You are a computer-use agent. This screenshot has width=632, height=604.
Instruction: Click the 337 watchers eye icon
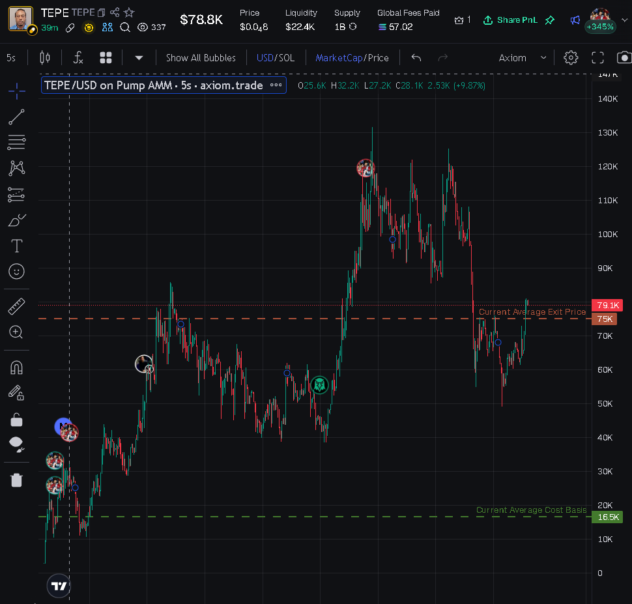[142, 27]
